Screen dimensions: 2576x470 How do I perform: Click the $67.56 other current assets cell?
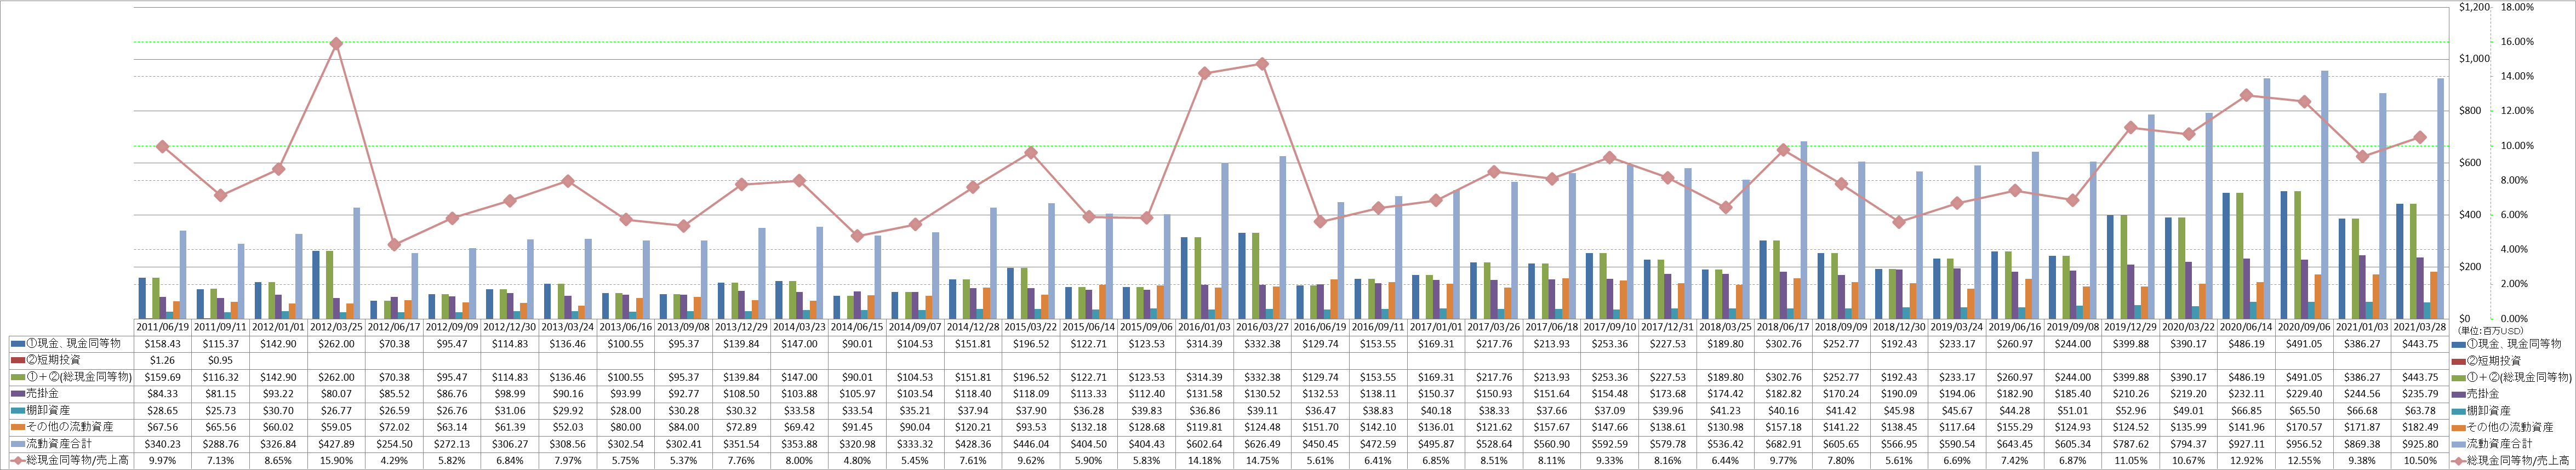click(x=163, y=426)
